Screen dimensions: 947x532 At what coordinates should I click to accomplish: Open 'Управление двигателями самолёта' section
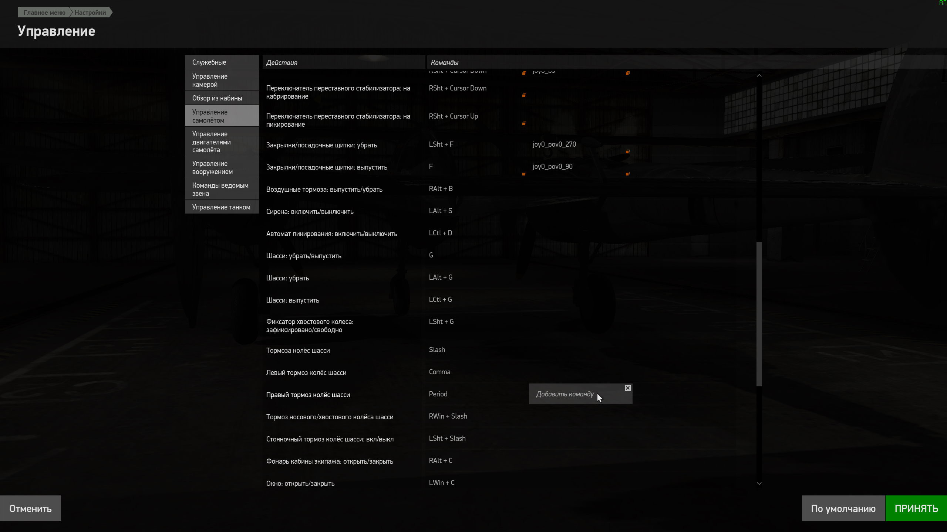point(222,142)
